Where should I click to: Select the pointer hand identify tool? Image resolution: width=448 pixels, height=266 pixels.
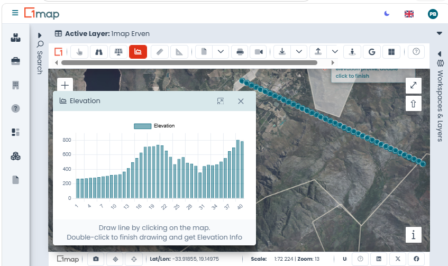79,52
